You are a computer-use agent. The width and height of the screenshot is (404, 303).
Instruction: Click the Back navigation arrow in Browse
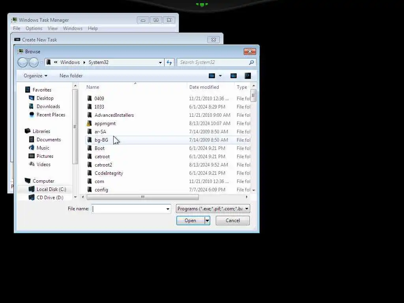tap(22, 62)
